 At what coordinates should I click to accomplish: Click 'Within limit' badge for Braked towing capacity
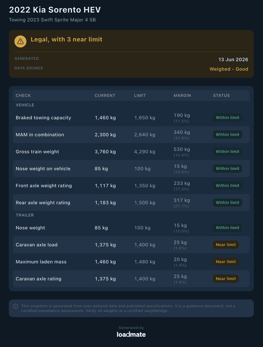[228, 118]
